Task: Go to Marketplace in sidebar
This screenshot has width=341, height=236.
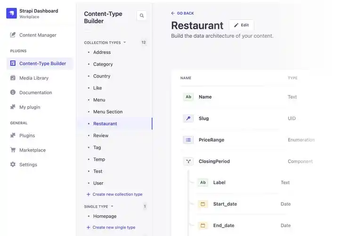Action: click(x=32, y=150)
